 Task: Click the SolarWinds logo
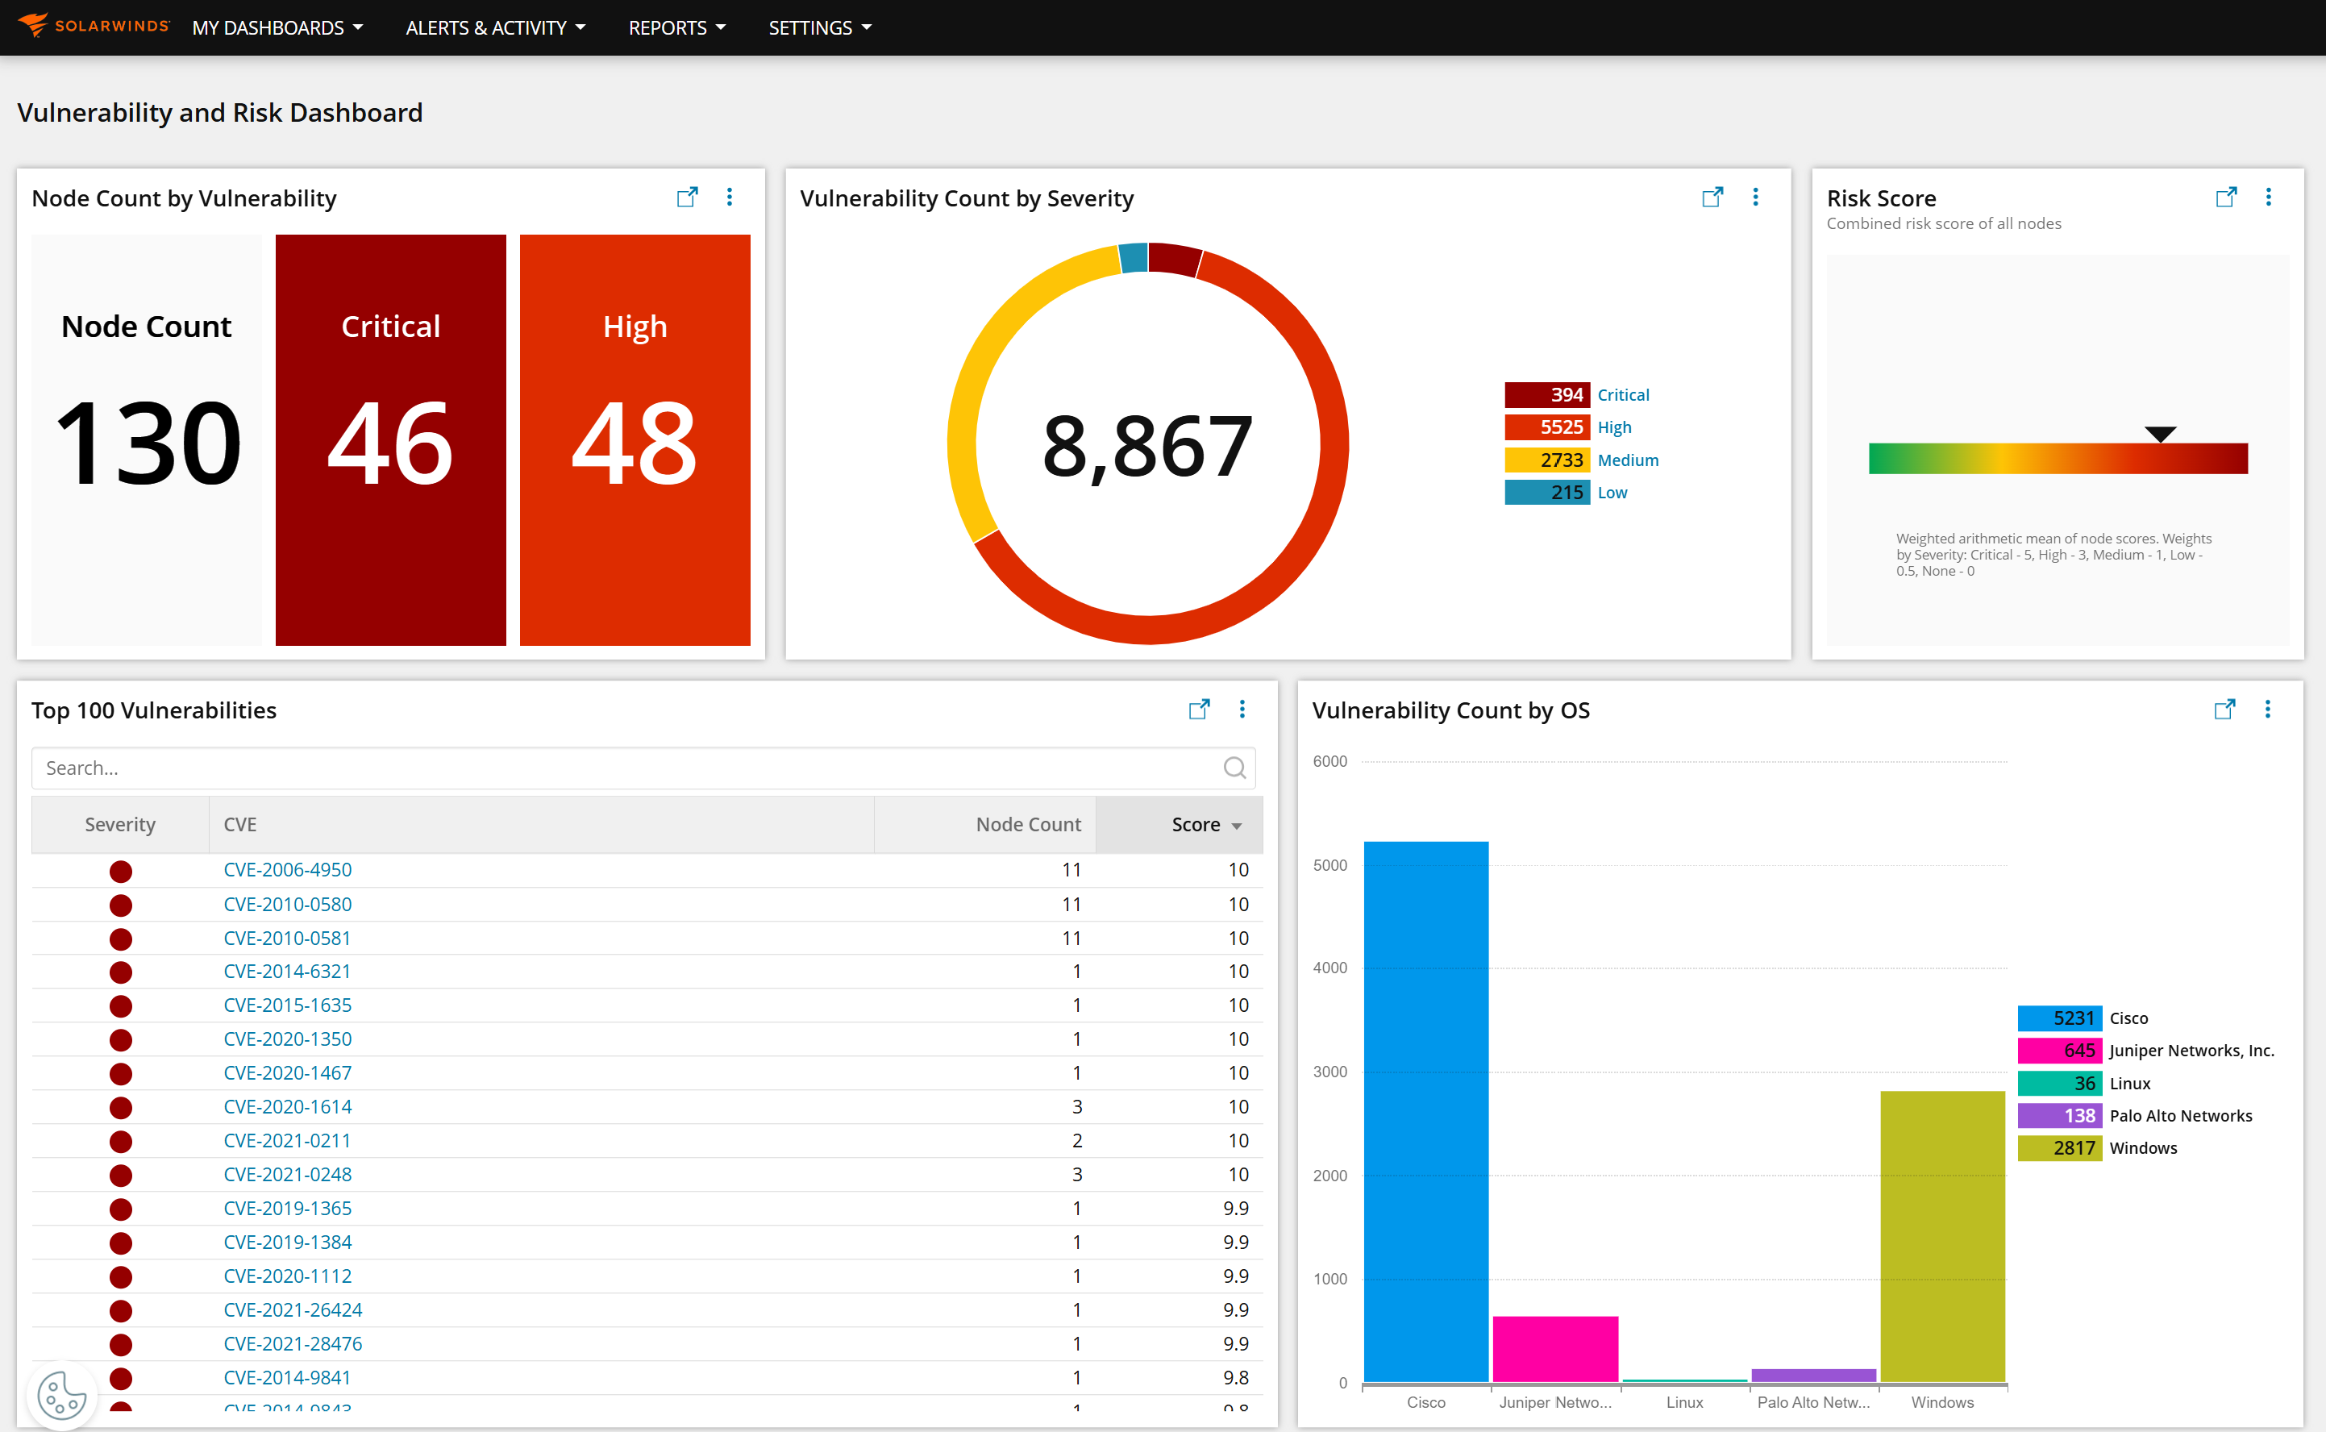coord(92,26)
